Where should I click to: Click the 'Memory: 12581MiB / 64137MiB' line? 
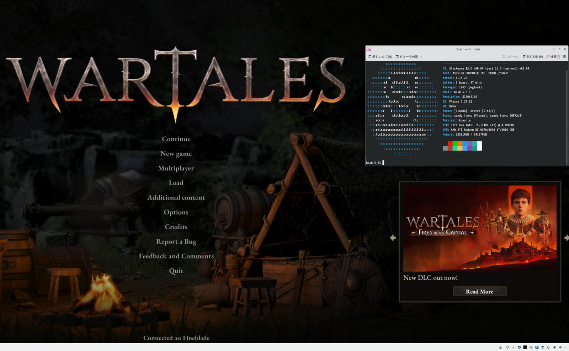pos(465,135)
